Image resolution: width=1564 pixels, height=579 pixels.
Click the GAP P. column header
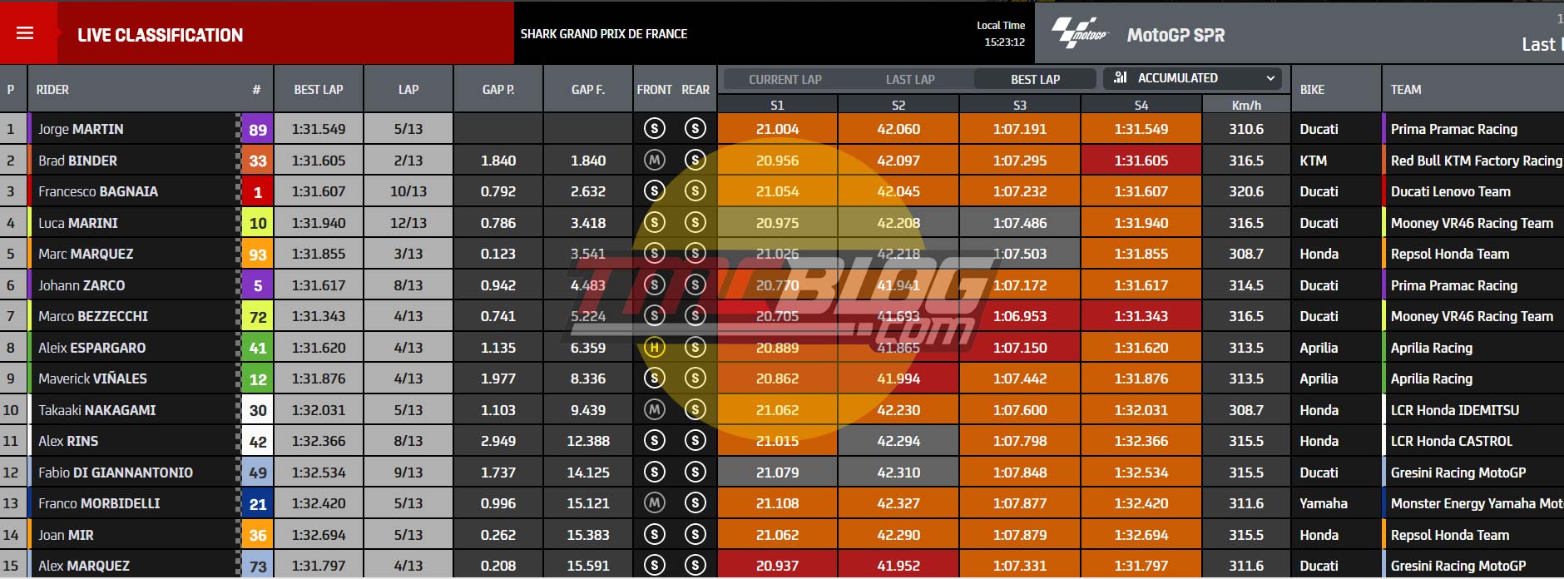tap(498, 89)
